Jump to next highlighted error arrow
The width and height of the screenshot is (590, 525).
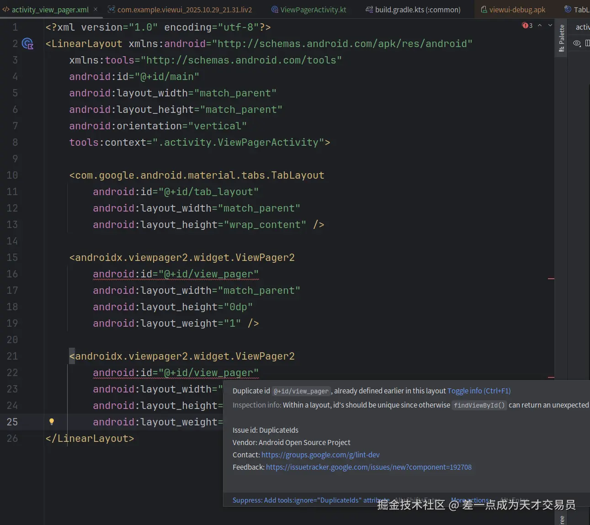pyautogui.click(x=550, y=26)
